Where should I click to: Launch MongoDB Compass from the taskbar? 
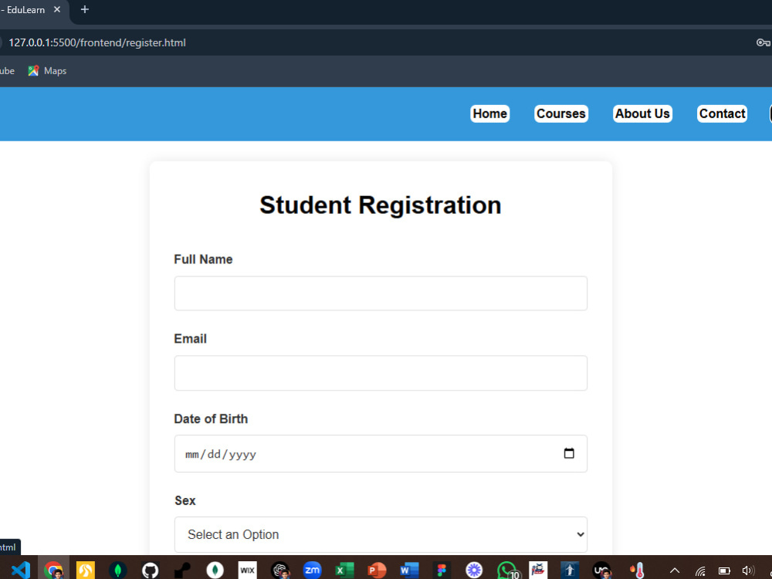coord(117,571)
